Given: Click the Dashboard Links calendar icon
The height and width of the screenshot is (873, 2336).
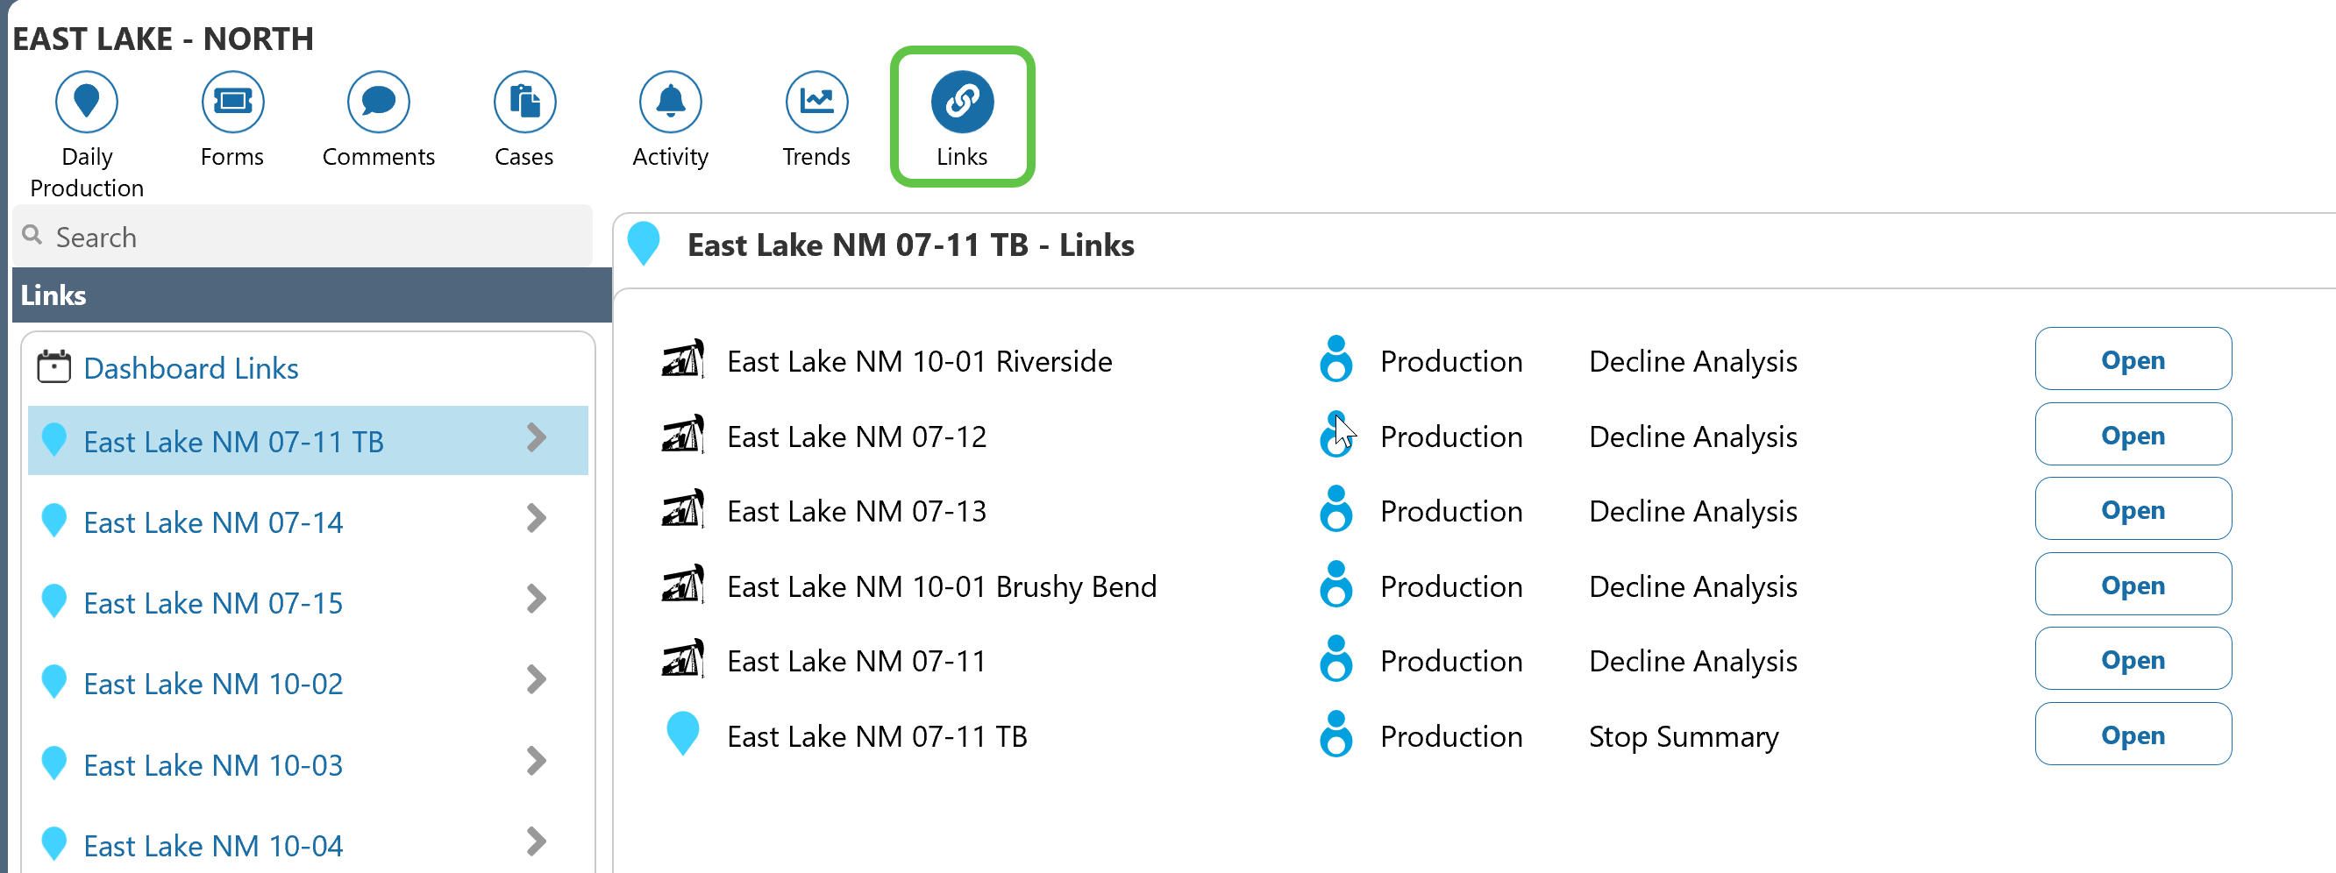Looking at the screenshot, I should (x=53, y=367).
